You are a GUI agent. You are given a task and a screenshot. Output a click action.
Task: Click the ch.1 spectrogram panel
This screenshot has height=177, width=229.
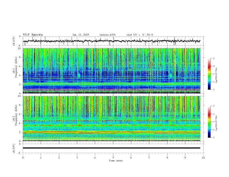(112, 71)
